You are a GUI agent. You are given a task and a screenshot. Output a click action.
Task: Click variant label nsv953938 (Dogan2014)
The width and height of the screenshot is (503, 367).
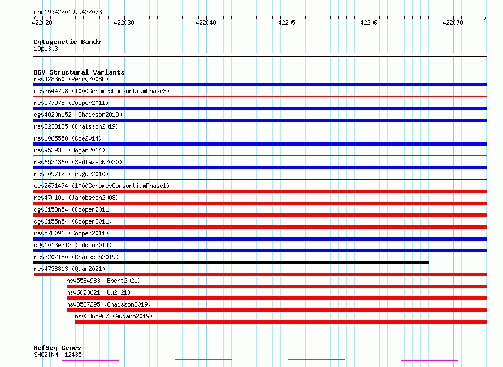pyautogui.click(x=70, y=150)
